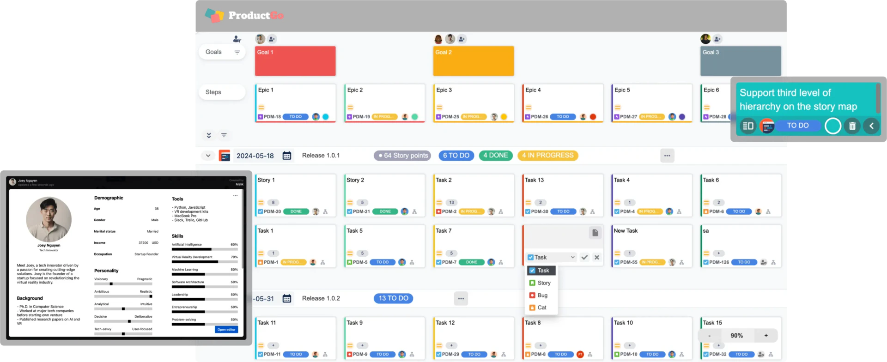Click add-member icon above Goal 1
The height and width of the screenshot is (362, 887).
pos(272,39)
